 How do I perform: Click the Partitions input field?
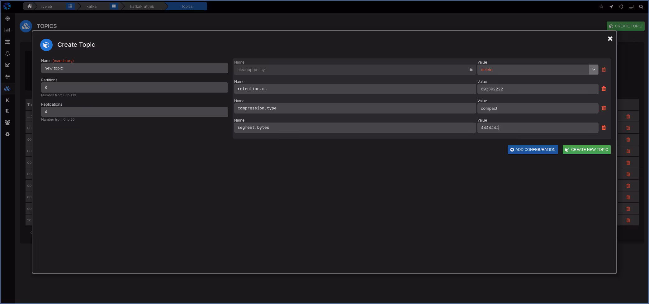tap(135, 88)
